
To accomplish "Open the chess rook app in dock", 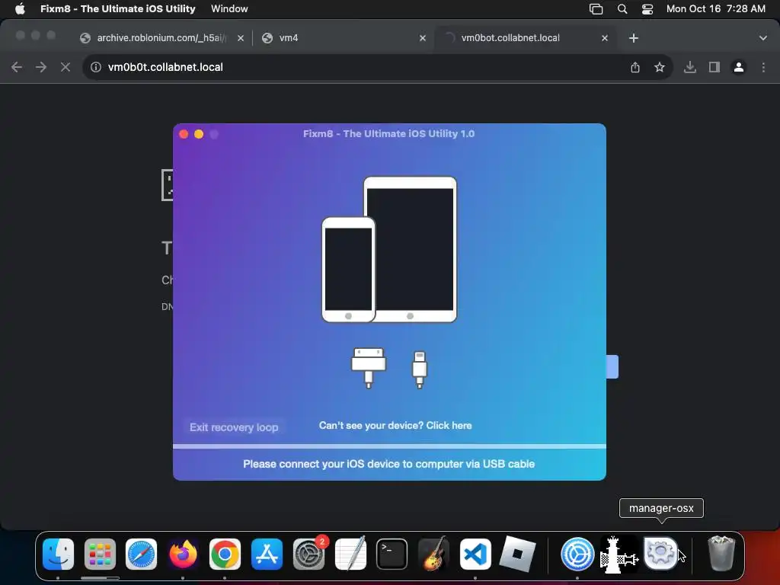I will [619, 555].
